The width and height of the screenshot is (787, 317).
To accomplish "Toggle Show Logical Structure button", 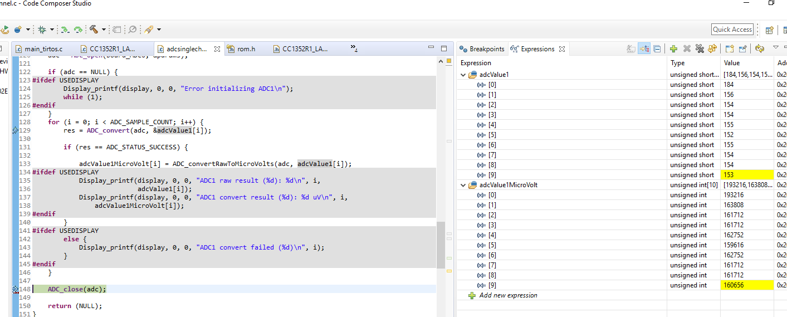I will tap(644, 49).
